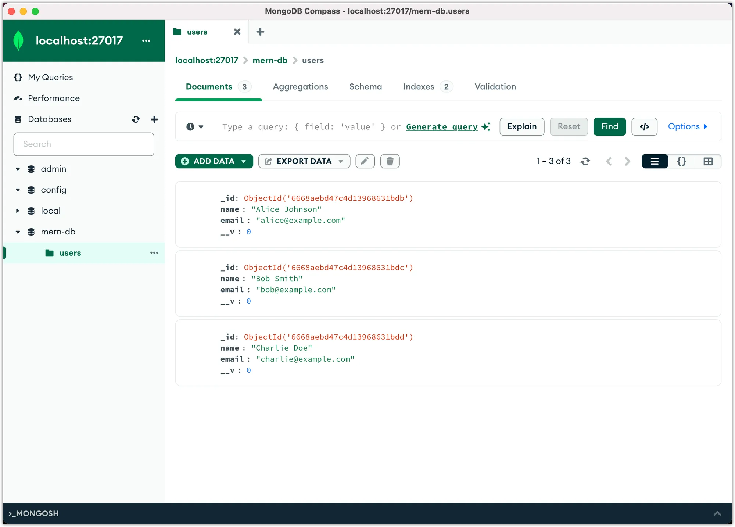Go to next page of documents
The image size is (735, 527).
click(627, 161)
